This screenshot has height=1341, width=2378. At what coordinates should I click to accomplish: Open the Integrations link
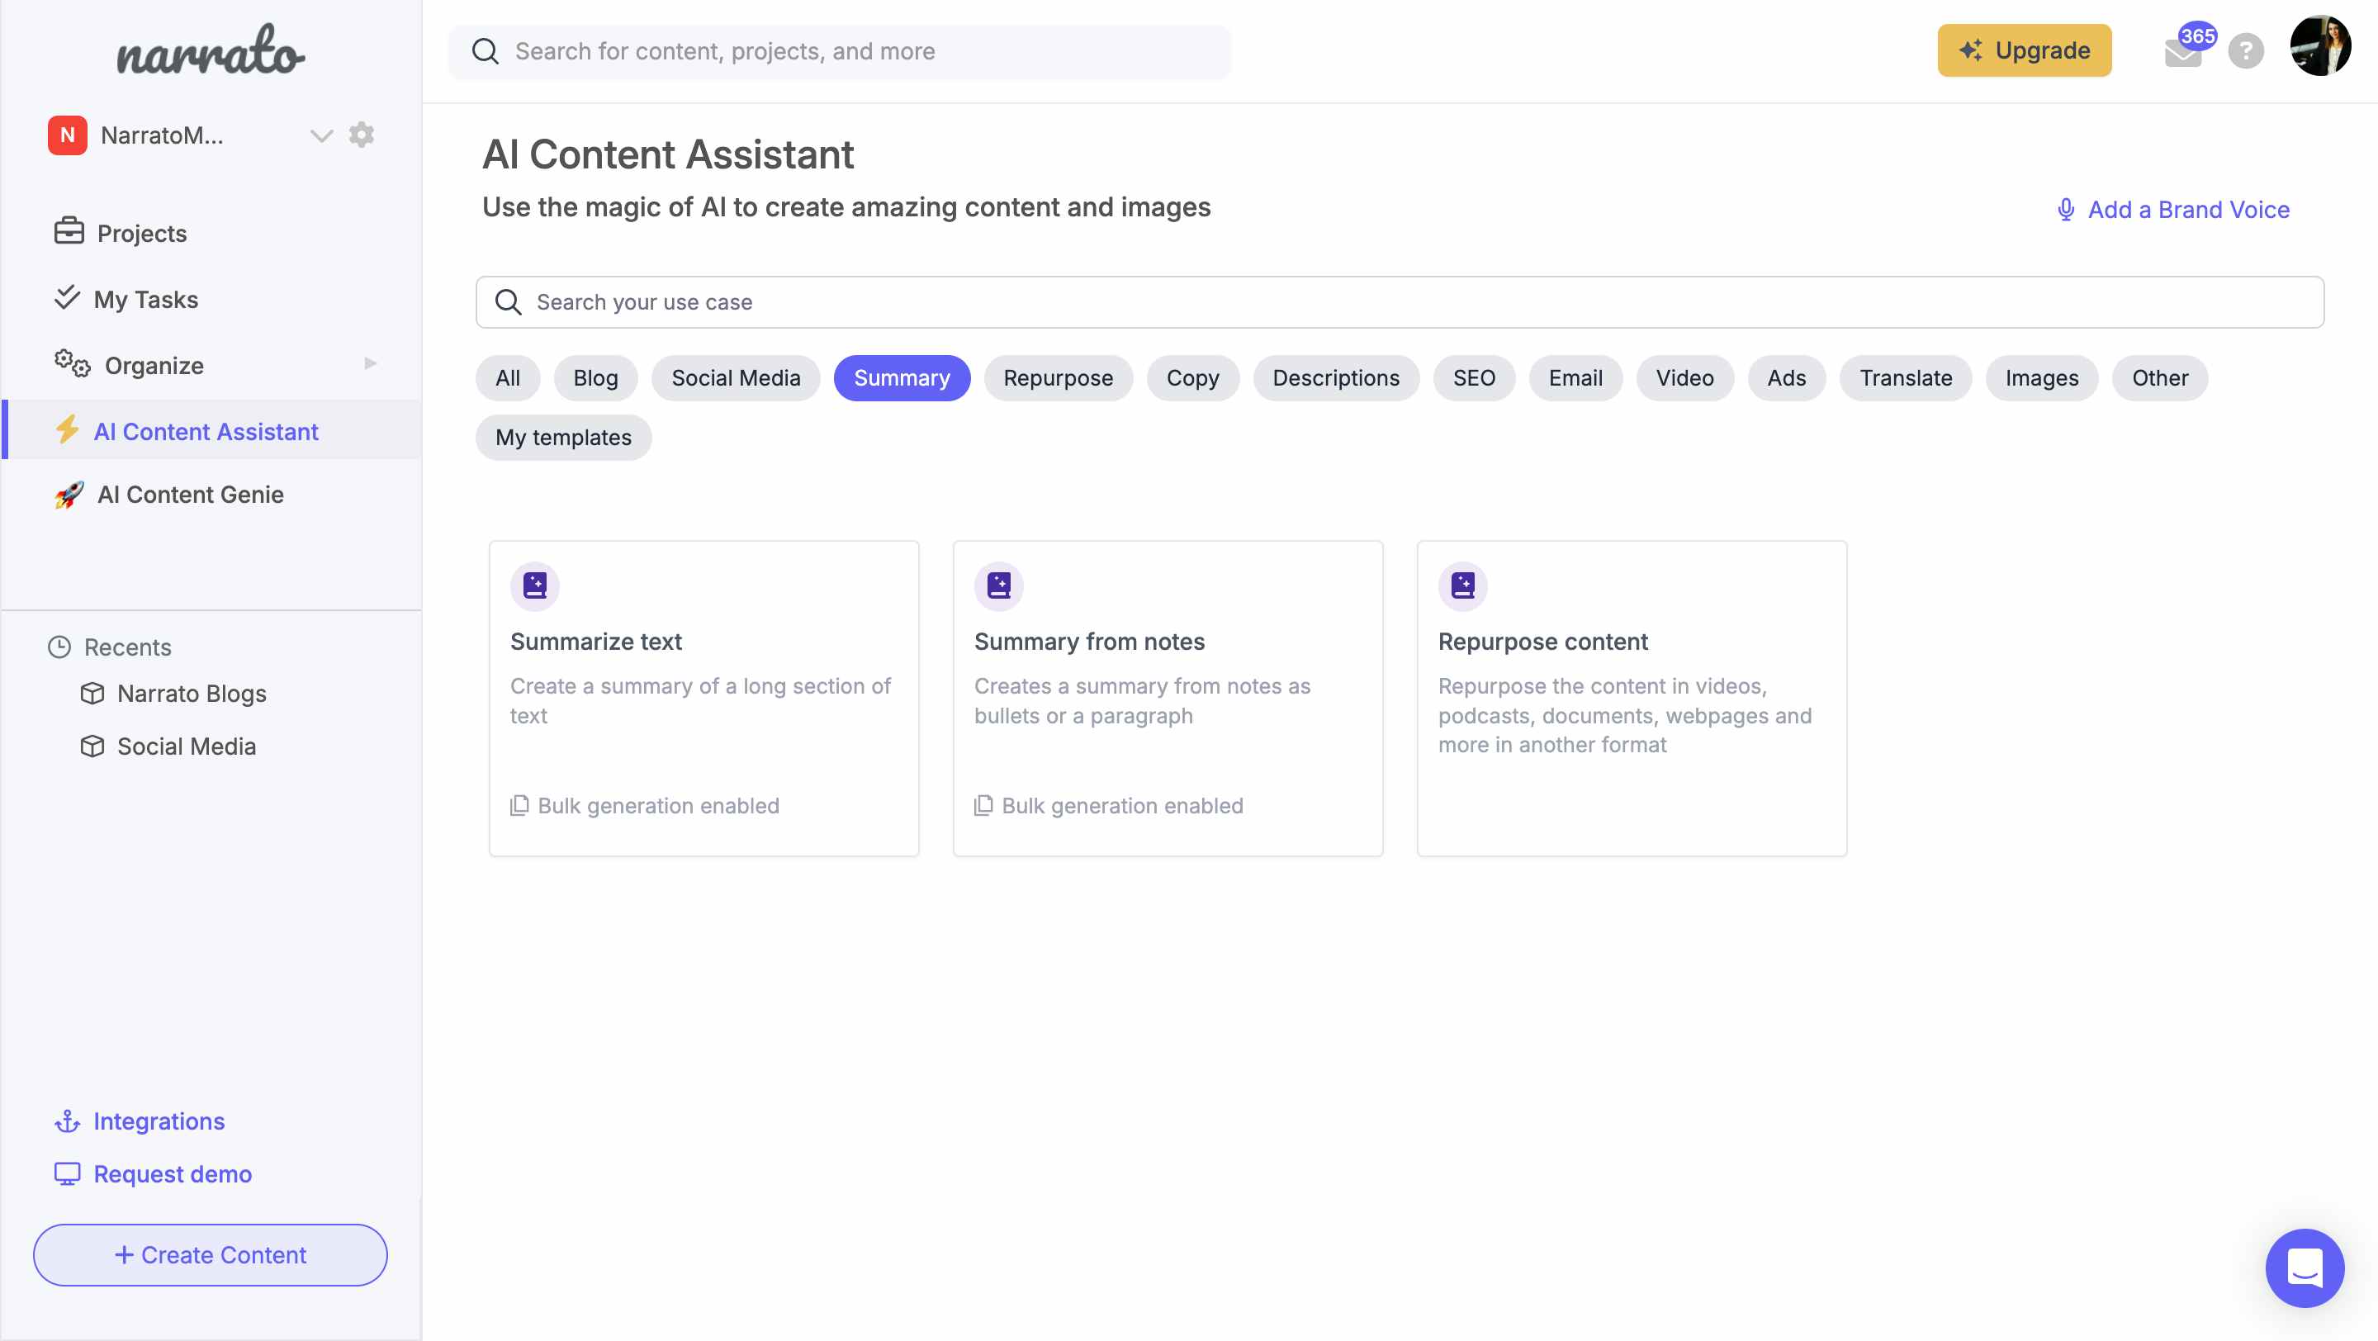pyautogui.click(x=159, y=1121)
